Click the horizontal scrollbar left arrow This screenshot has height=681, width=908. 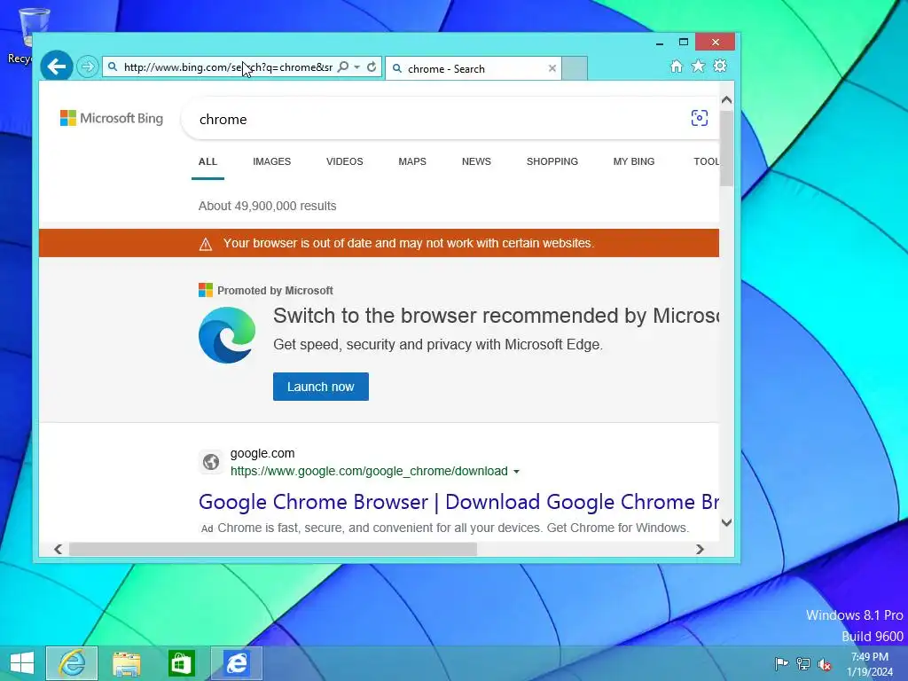(x=58, y=549)
